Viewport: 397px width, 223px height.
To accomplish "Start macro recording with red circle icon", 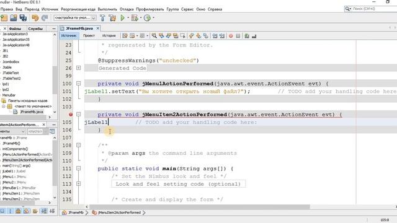I will pyautogui.click(x=231, y=36).
